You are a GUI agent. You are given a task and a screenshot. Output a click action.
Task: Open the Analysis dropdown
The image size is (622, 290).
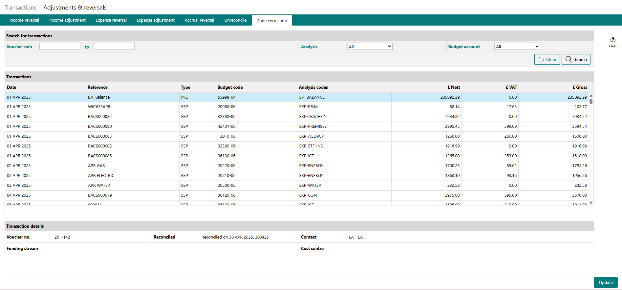tap(370, 47)
